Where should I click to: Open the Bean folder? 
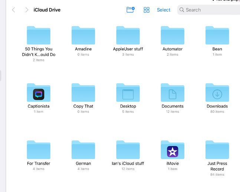click(x=217, y=35)
